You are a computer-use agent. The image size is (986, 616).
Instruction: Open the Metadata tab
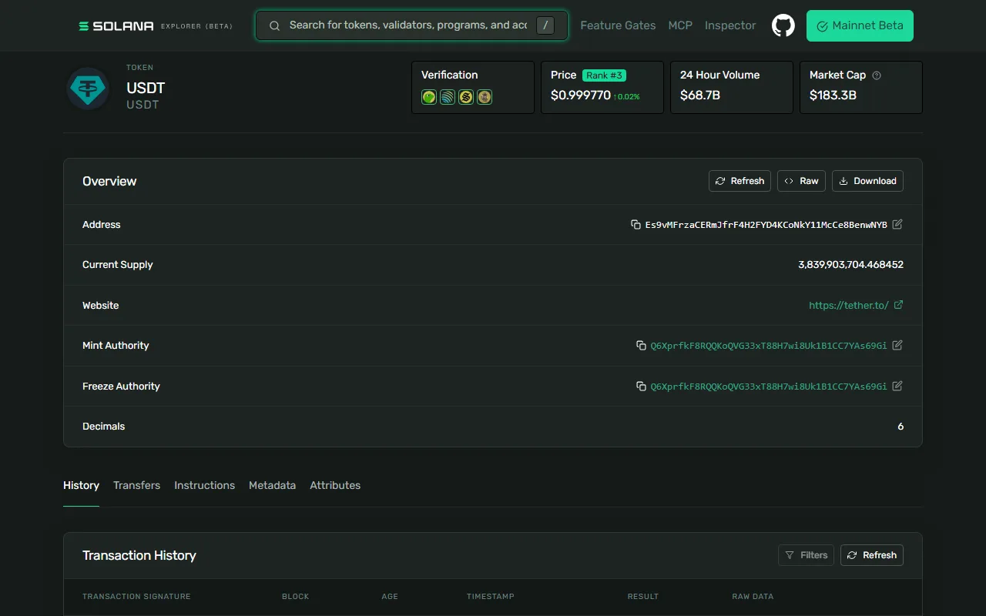point(272,485)
